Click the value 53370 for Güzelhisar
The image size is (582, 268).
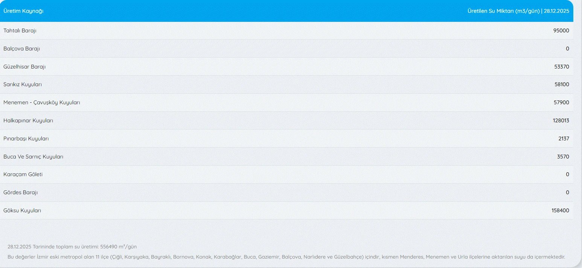click(x=562, y=67)
